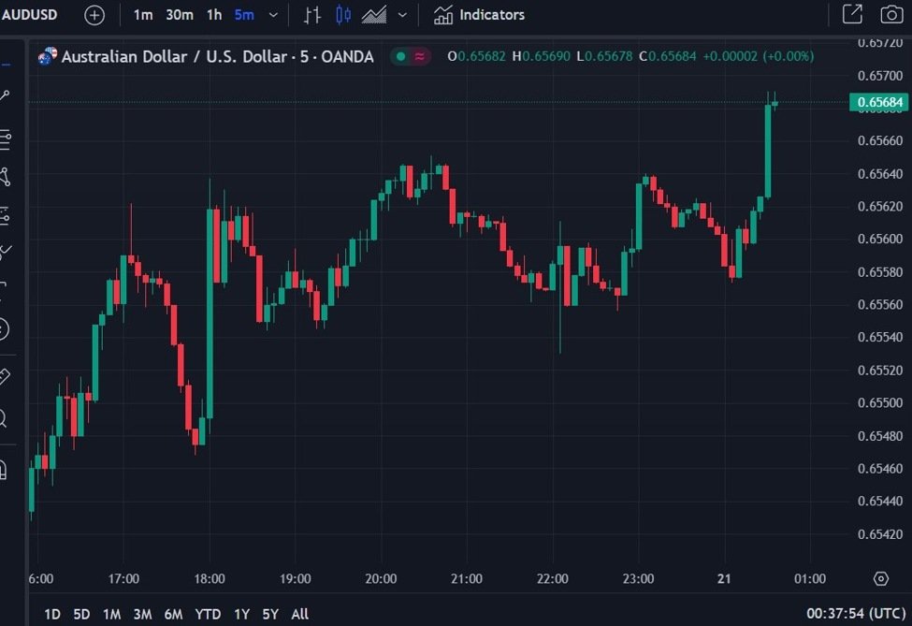Image resolution: width=912 pixels, height=626 pixels.
Task: Take a chart snapshot with camera icon
Action: click(x=891, y=15)
